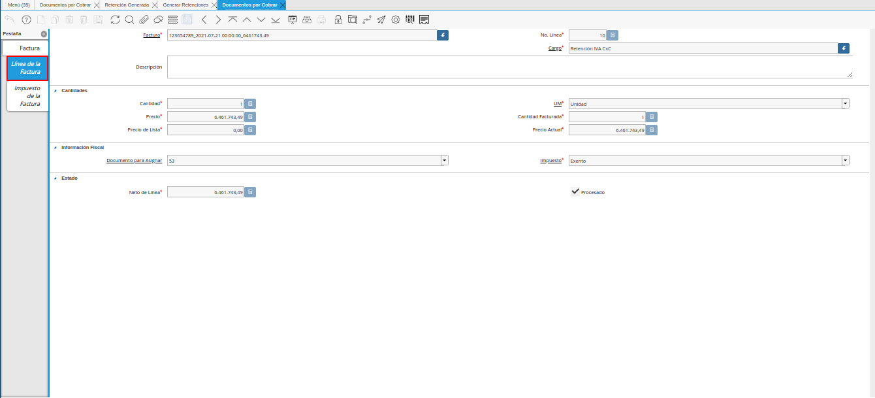This screenshot has height=398, width=875.
Task: Open the search magnifier tool
Action: coord(129,20)
